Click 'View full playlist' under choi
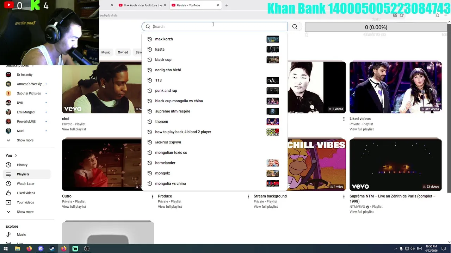The image size is (451, 253). (x=74, y=129)
